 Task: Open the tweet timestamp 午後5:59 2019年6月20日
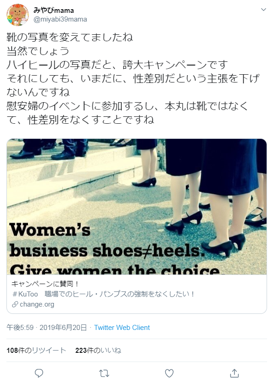[47, 328]
